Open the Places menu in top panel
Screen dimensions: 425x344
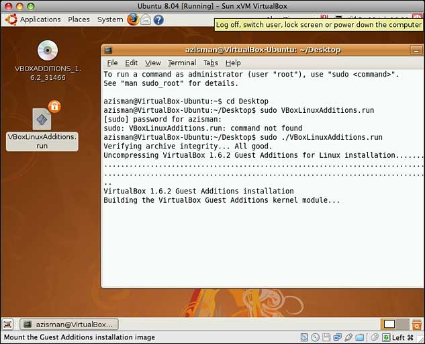[x=79, y=19]
